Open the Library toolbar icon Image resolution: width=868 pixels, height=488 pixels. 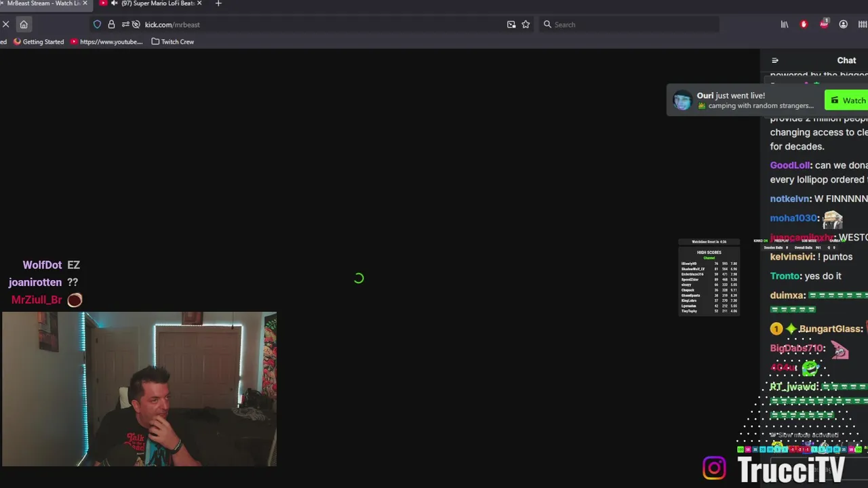coord(785,24)
